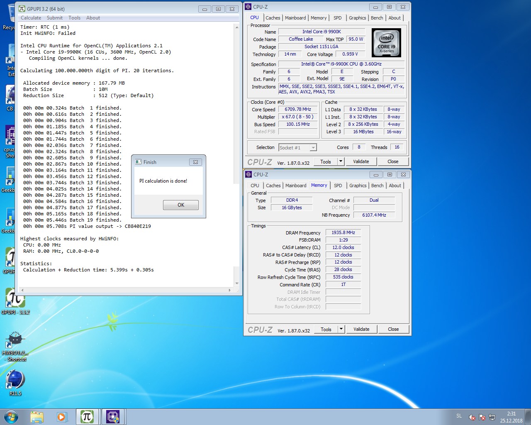Open Memory tab in top CPU-Z window
531x425 pixels.
pos(319,18)
